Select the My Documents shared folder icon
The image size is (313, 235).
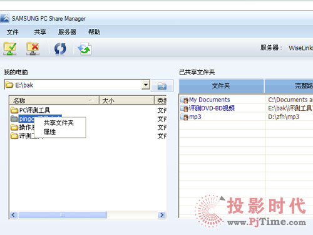(x=184, y=100)
